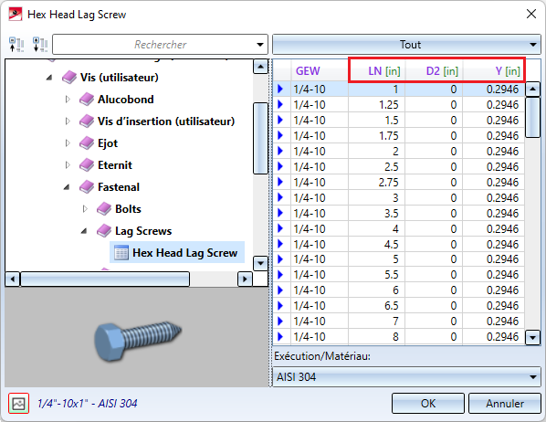Select the Eternit catalog book icon
Viewport: 546px width, 422px height.
pos(87,165)
